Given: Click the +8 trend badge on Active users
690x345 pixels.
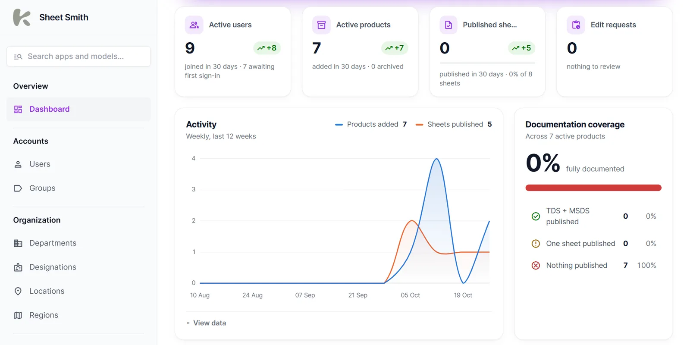Looking at the screenshot, I should [267, 48].
